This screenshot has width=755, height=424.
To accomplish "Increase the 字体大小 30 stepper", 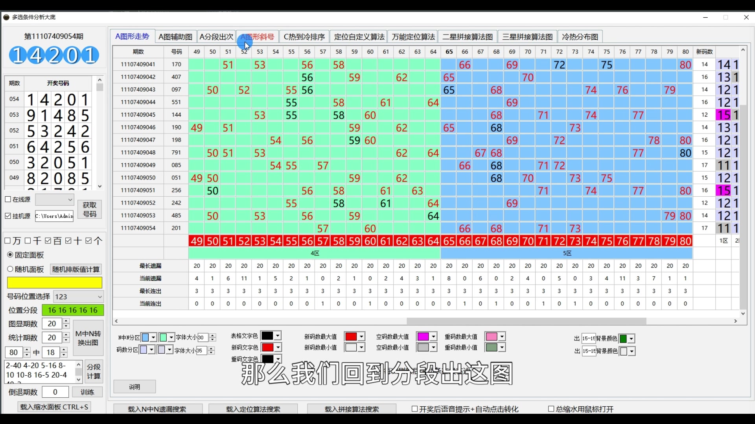I will point(213,336).
